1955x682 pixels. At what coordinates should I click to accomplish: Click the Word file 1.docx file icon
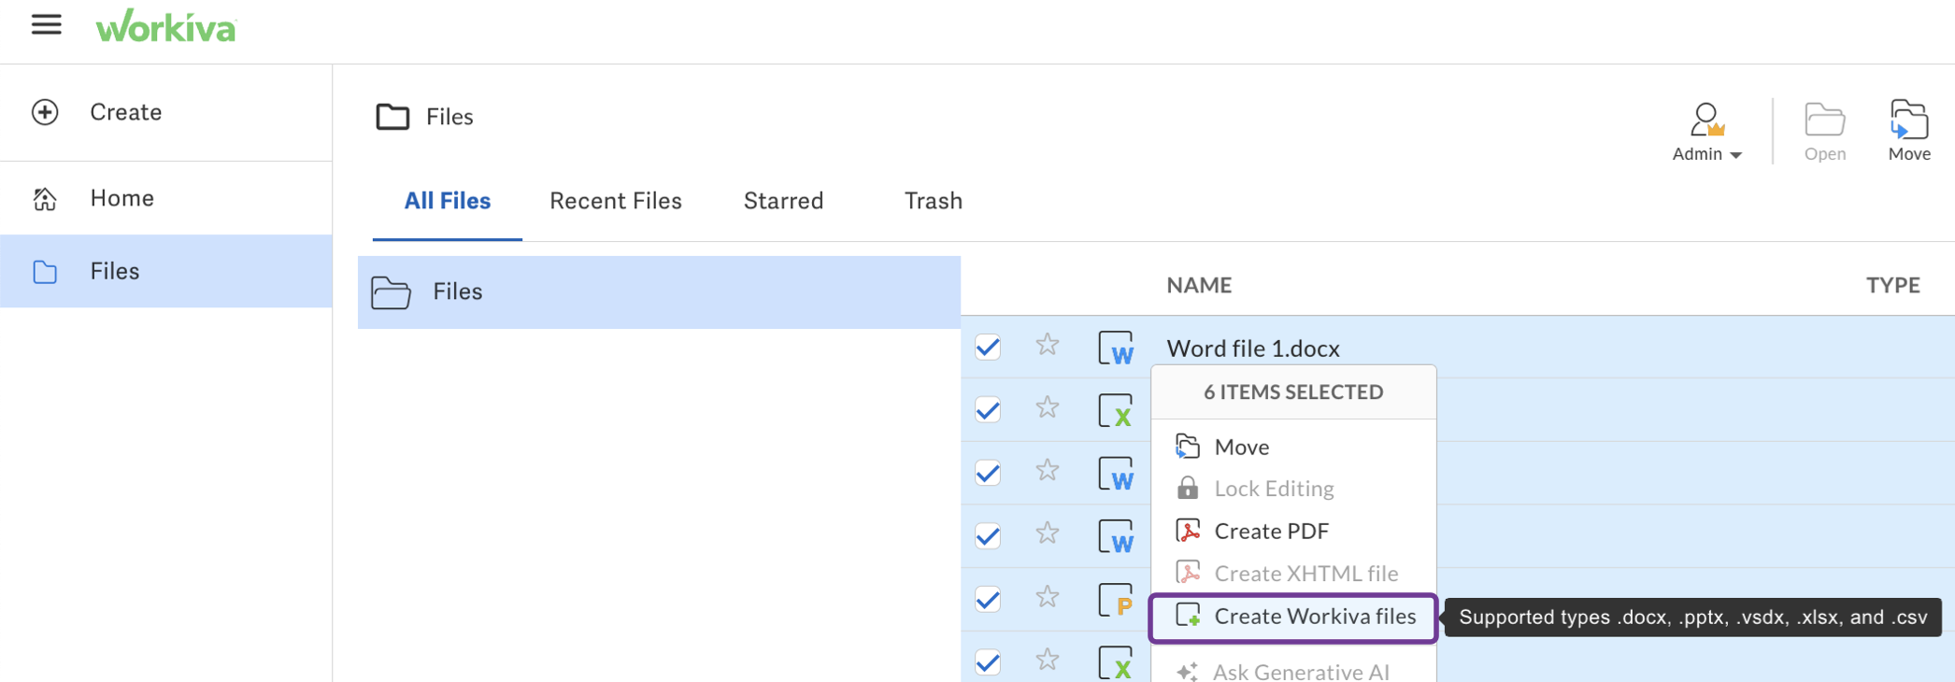(1116, 348)
